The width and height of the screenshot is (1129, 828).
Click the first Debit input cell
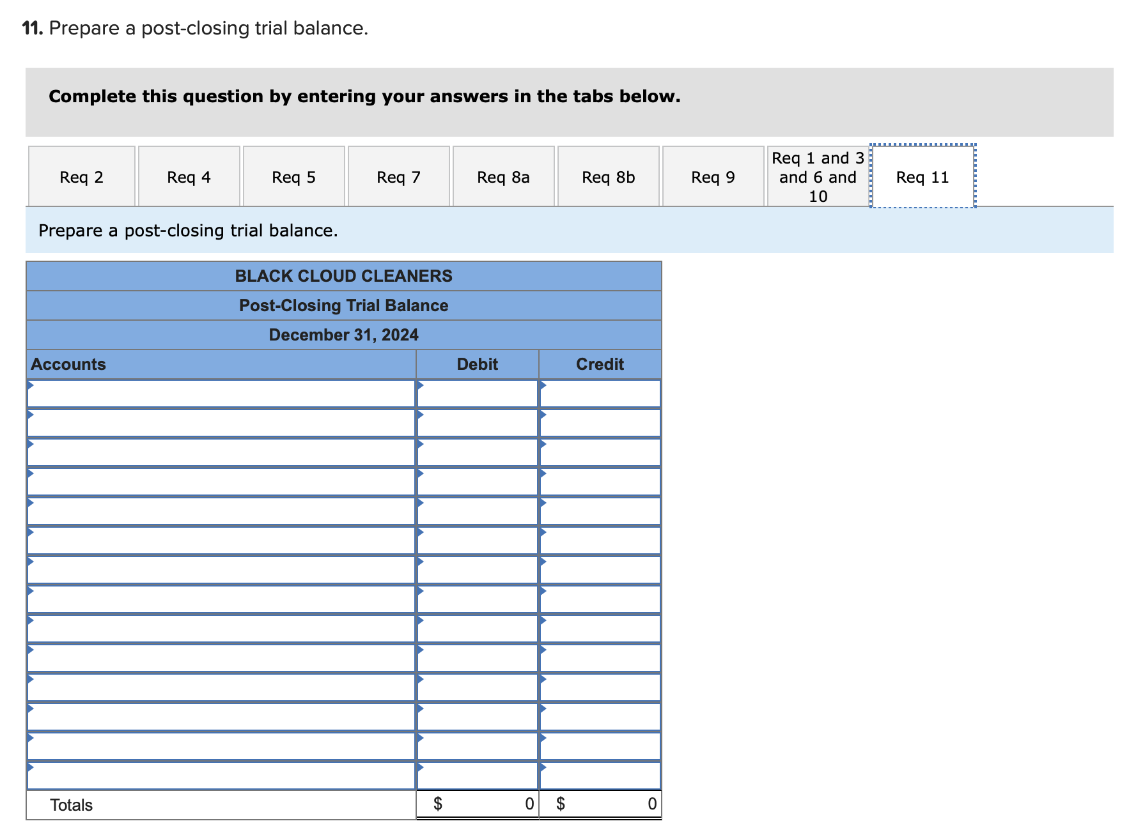(477, 394)
